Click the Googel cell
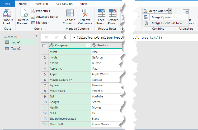 70,102
